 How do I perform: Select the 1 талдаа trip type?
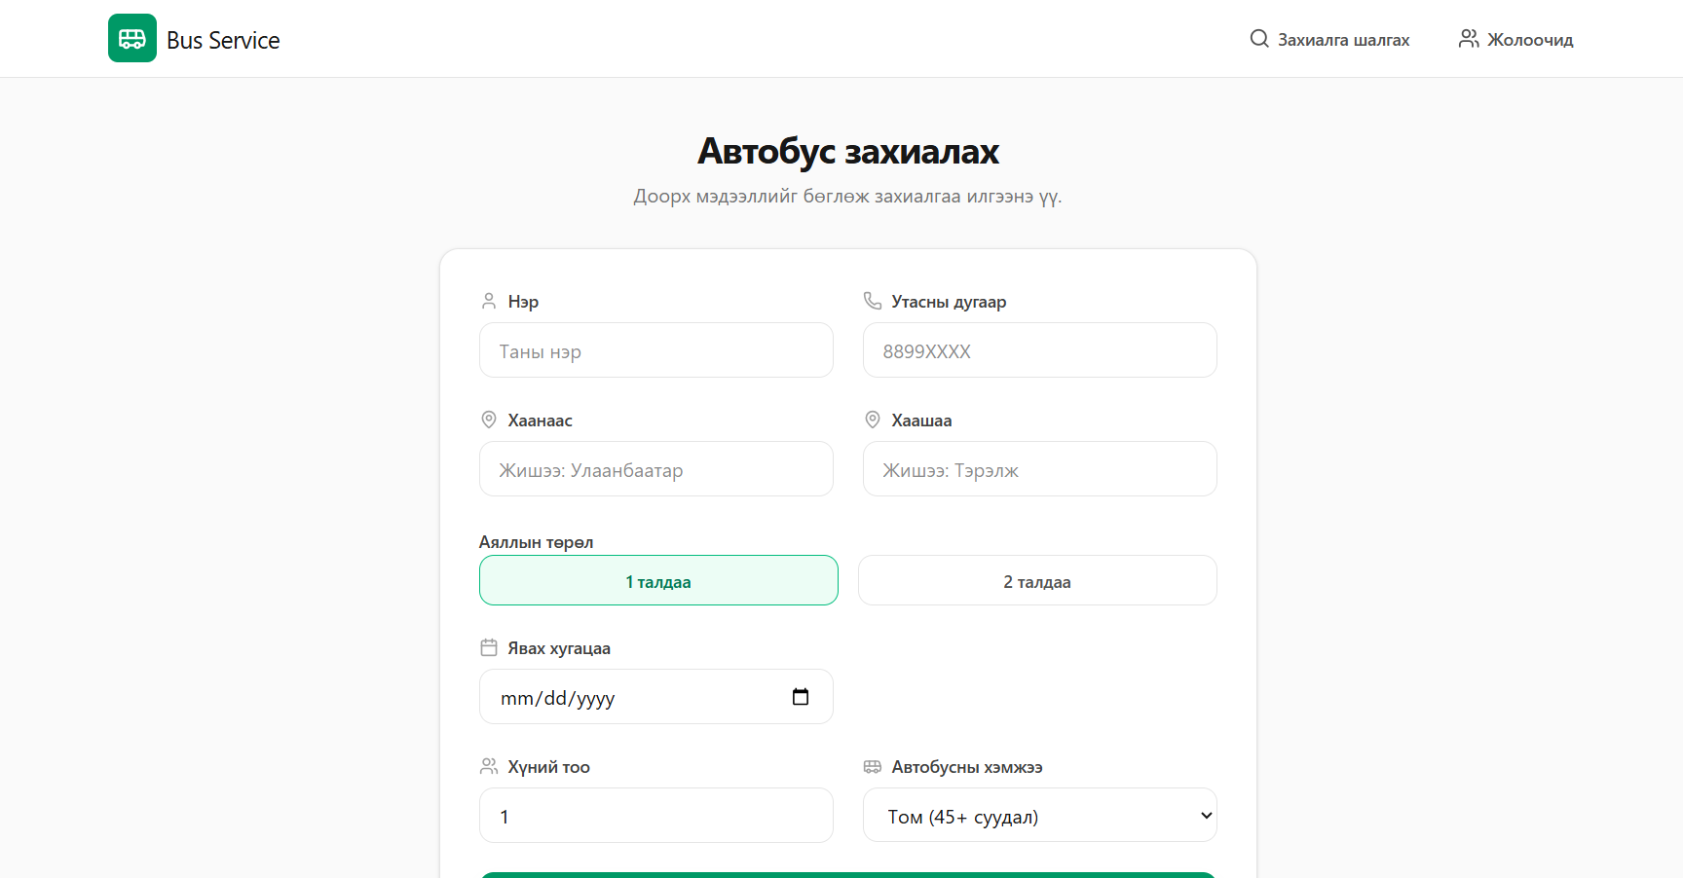pyautogui.click(x=658, y=580)
